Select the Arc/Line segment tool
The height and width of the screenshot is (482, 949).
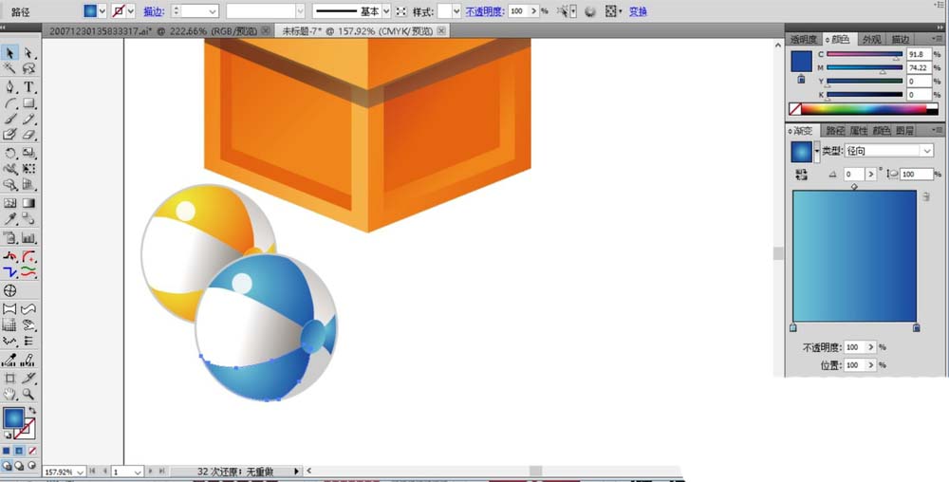coord(9,103)
